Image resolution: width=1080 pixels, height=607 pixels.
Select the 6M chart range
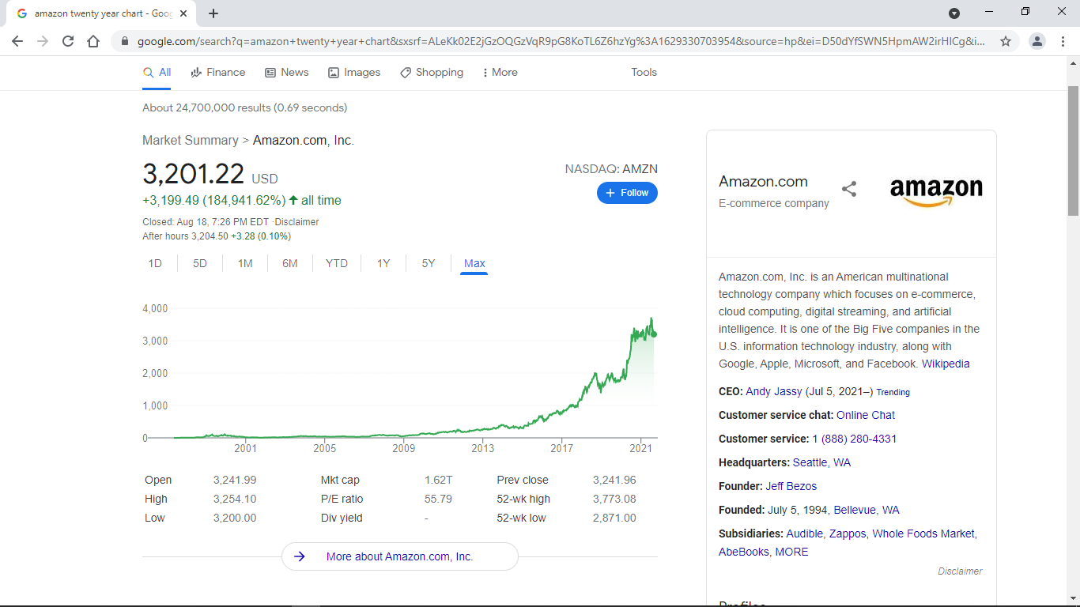tap(290, 263)
